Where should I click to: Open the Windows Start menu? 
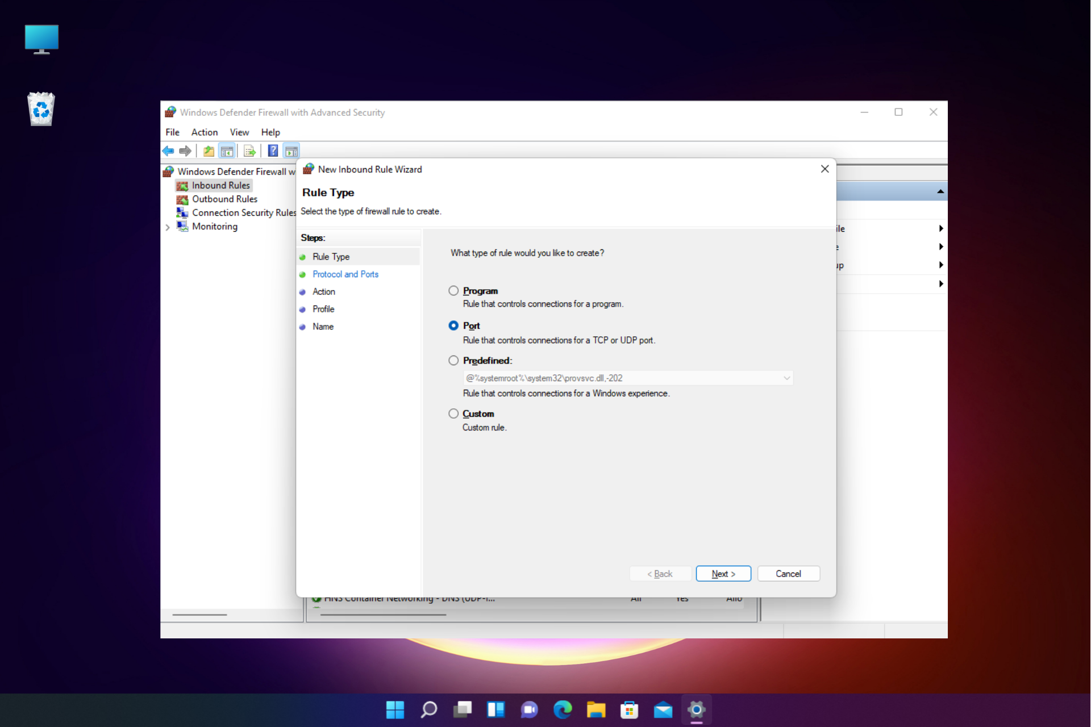click(395, 709)
